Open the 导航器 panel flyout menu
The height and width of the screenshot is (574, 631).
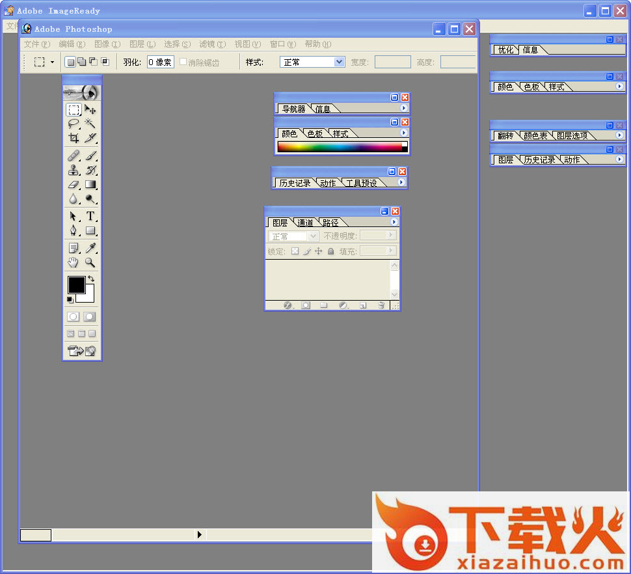pyautogui.click(x=403, y=108)
